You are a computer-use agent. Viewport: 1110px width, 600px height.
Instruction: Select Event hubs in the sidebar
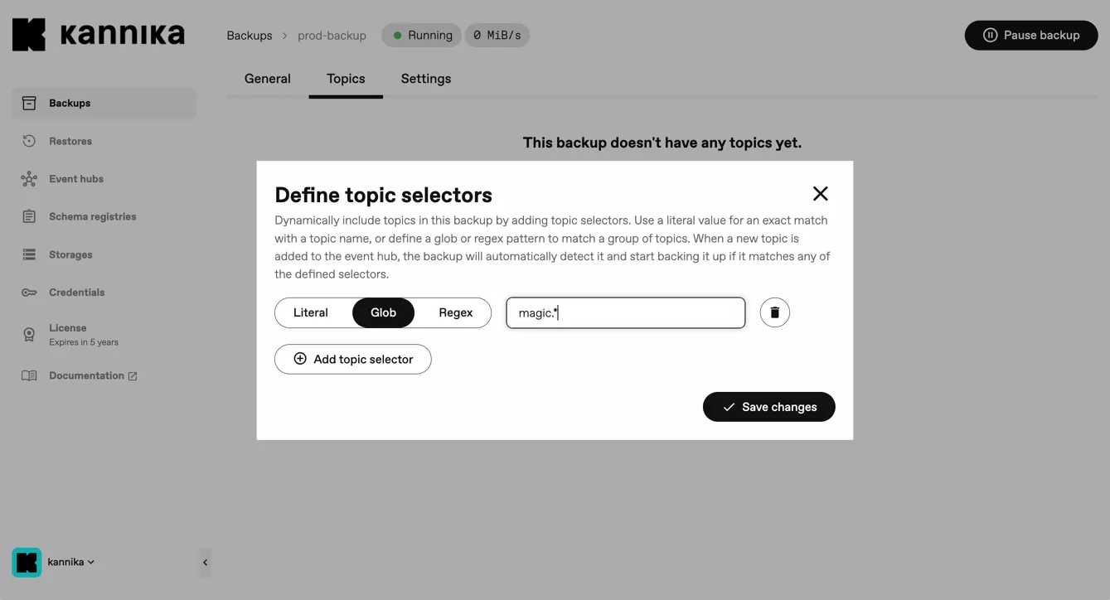point(75,178)
